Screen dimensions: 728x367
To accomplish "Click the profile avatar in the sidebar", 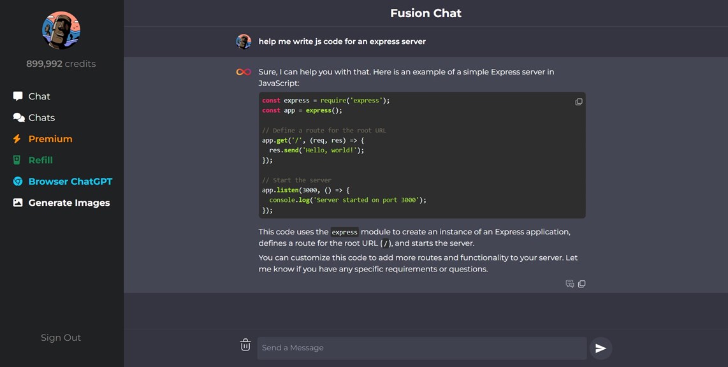I will [61, 31].
